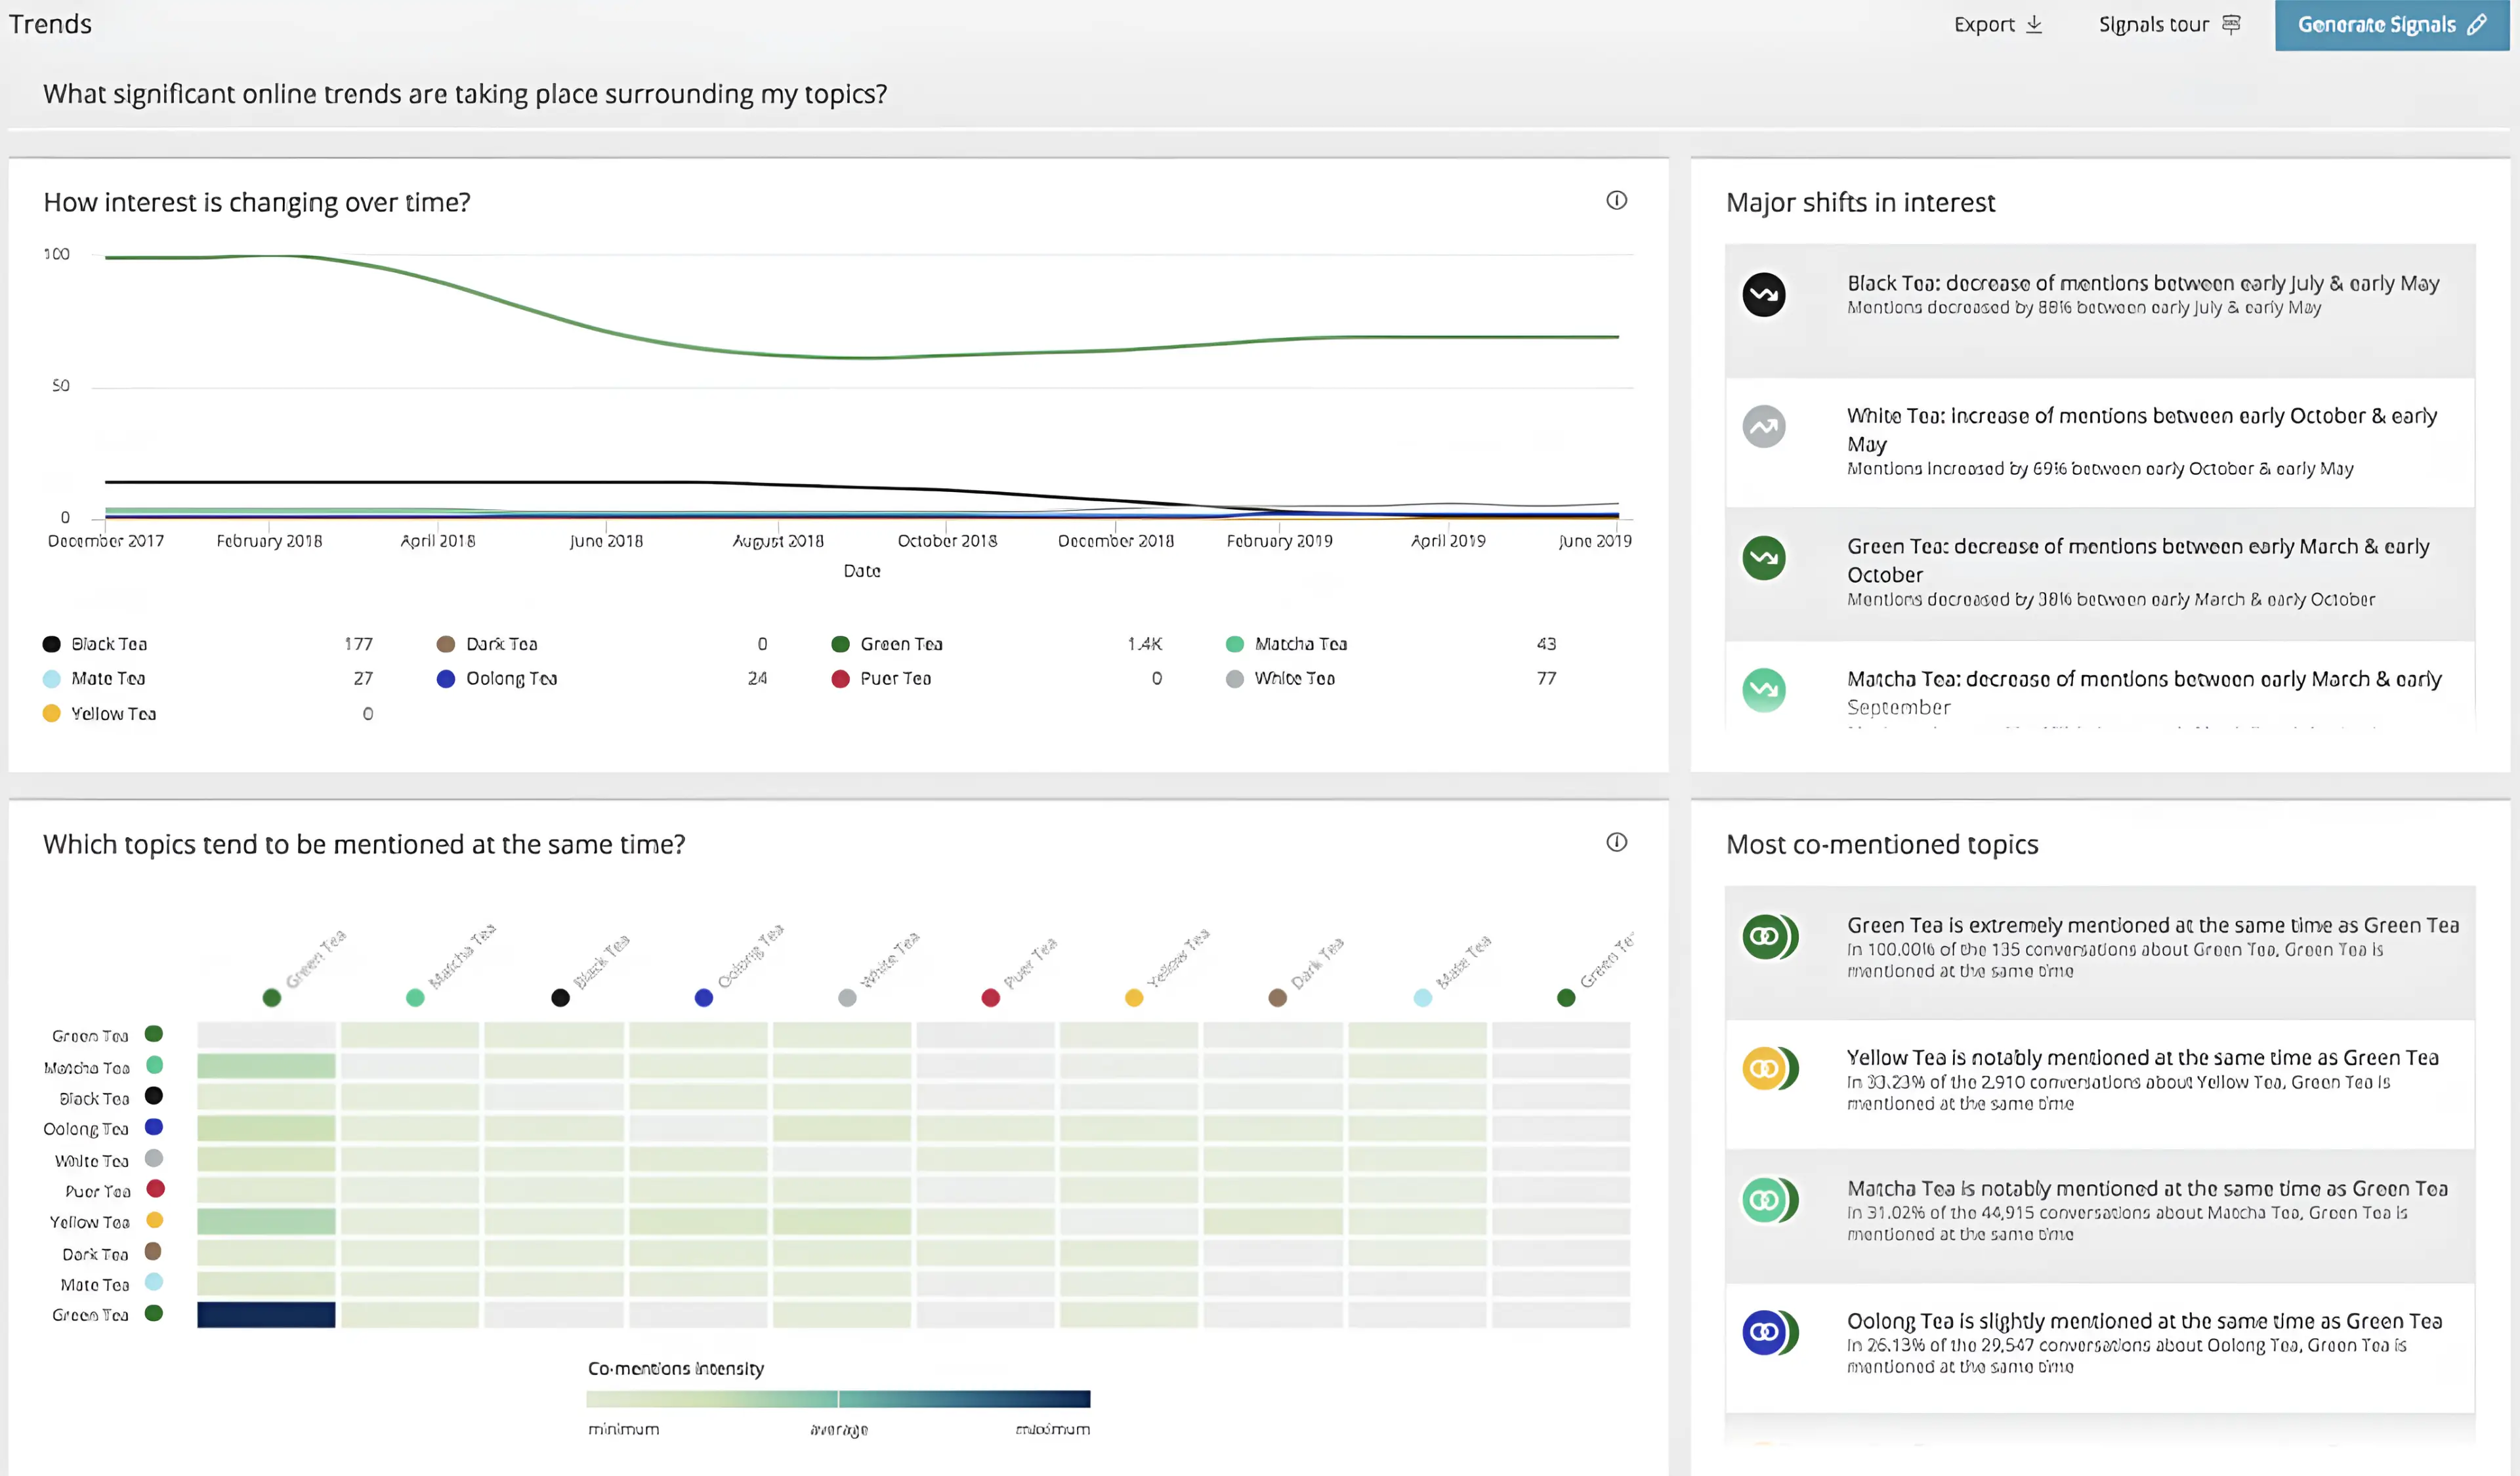Open the Export option
Viewport: 2520px width, 1476px height.
tap(1997, 25)
